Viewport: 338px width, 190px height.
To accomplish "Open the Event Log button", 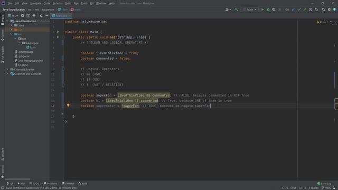I will (x=324, y=184).
